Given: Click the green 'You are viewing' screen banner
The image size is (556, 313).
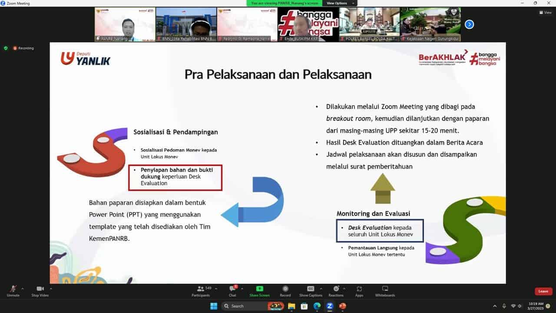Looking at the screenshot, I should coord(285,3).
